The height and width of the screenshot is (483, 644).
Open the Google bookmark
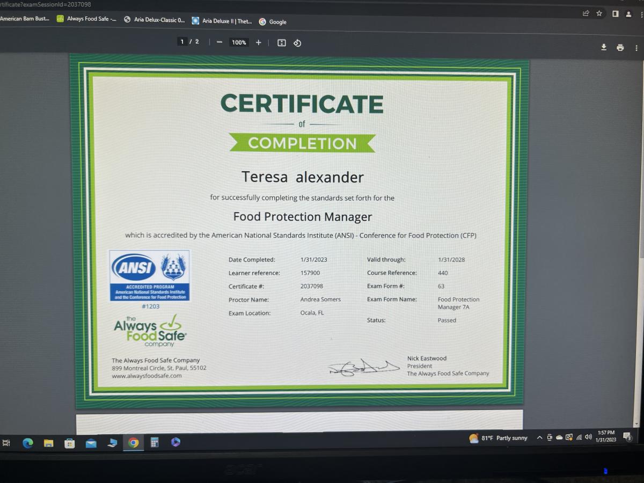coord(273,22)
